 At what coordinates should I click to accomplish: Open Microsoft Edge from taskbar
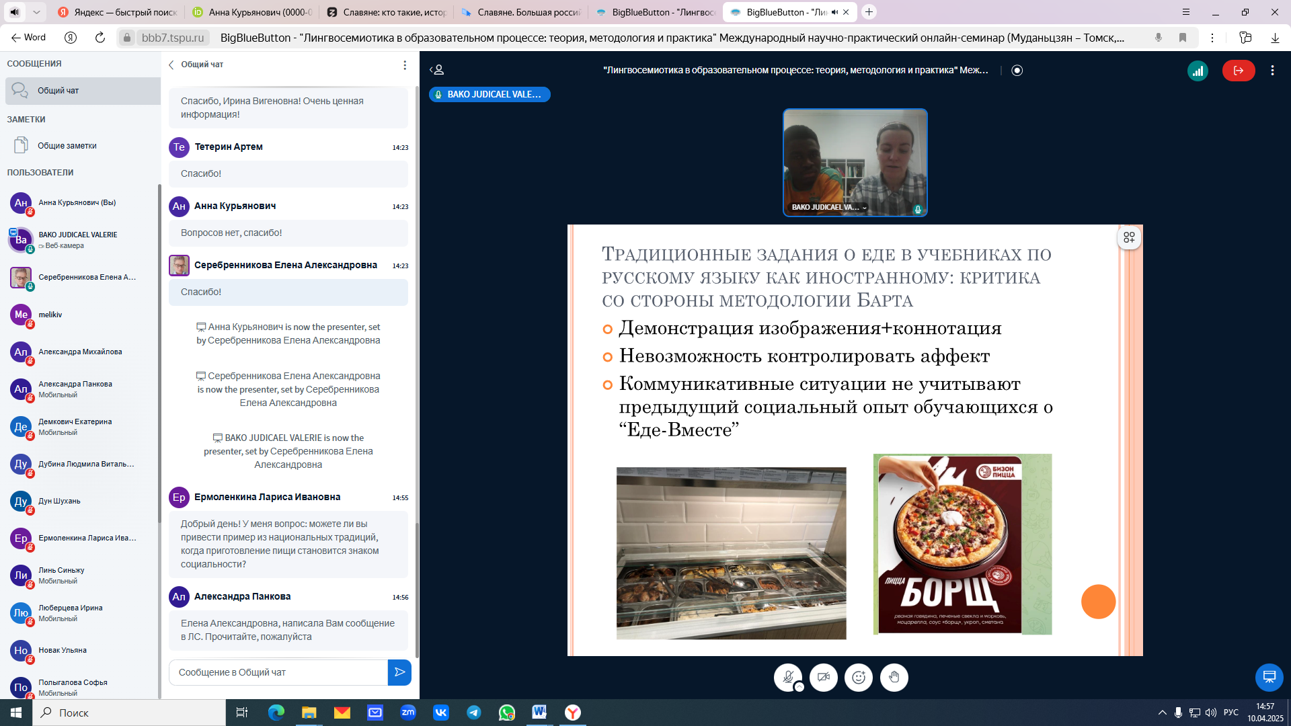point(276,713)
